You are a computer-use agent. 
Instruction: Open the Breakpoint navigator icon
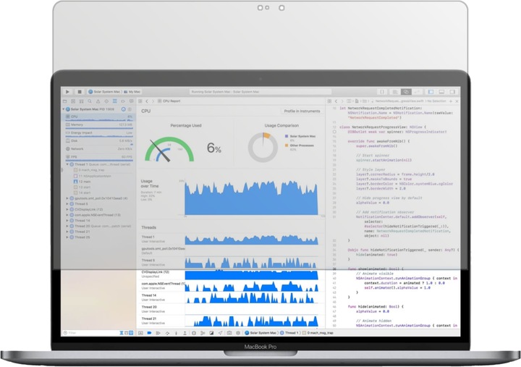click(x=123, y=101)
